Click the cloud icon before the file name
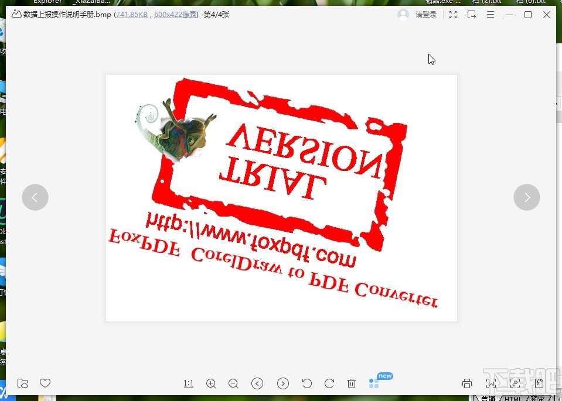The height and width of the screenshot is (401, 562). [16, 14]
